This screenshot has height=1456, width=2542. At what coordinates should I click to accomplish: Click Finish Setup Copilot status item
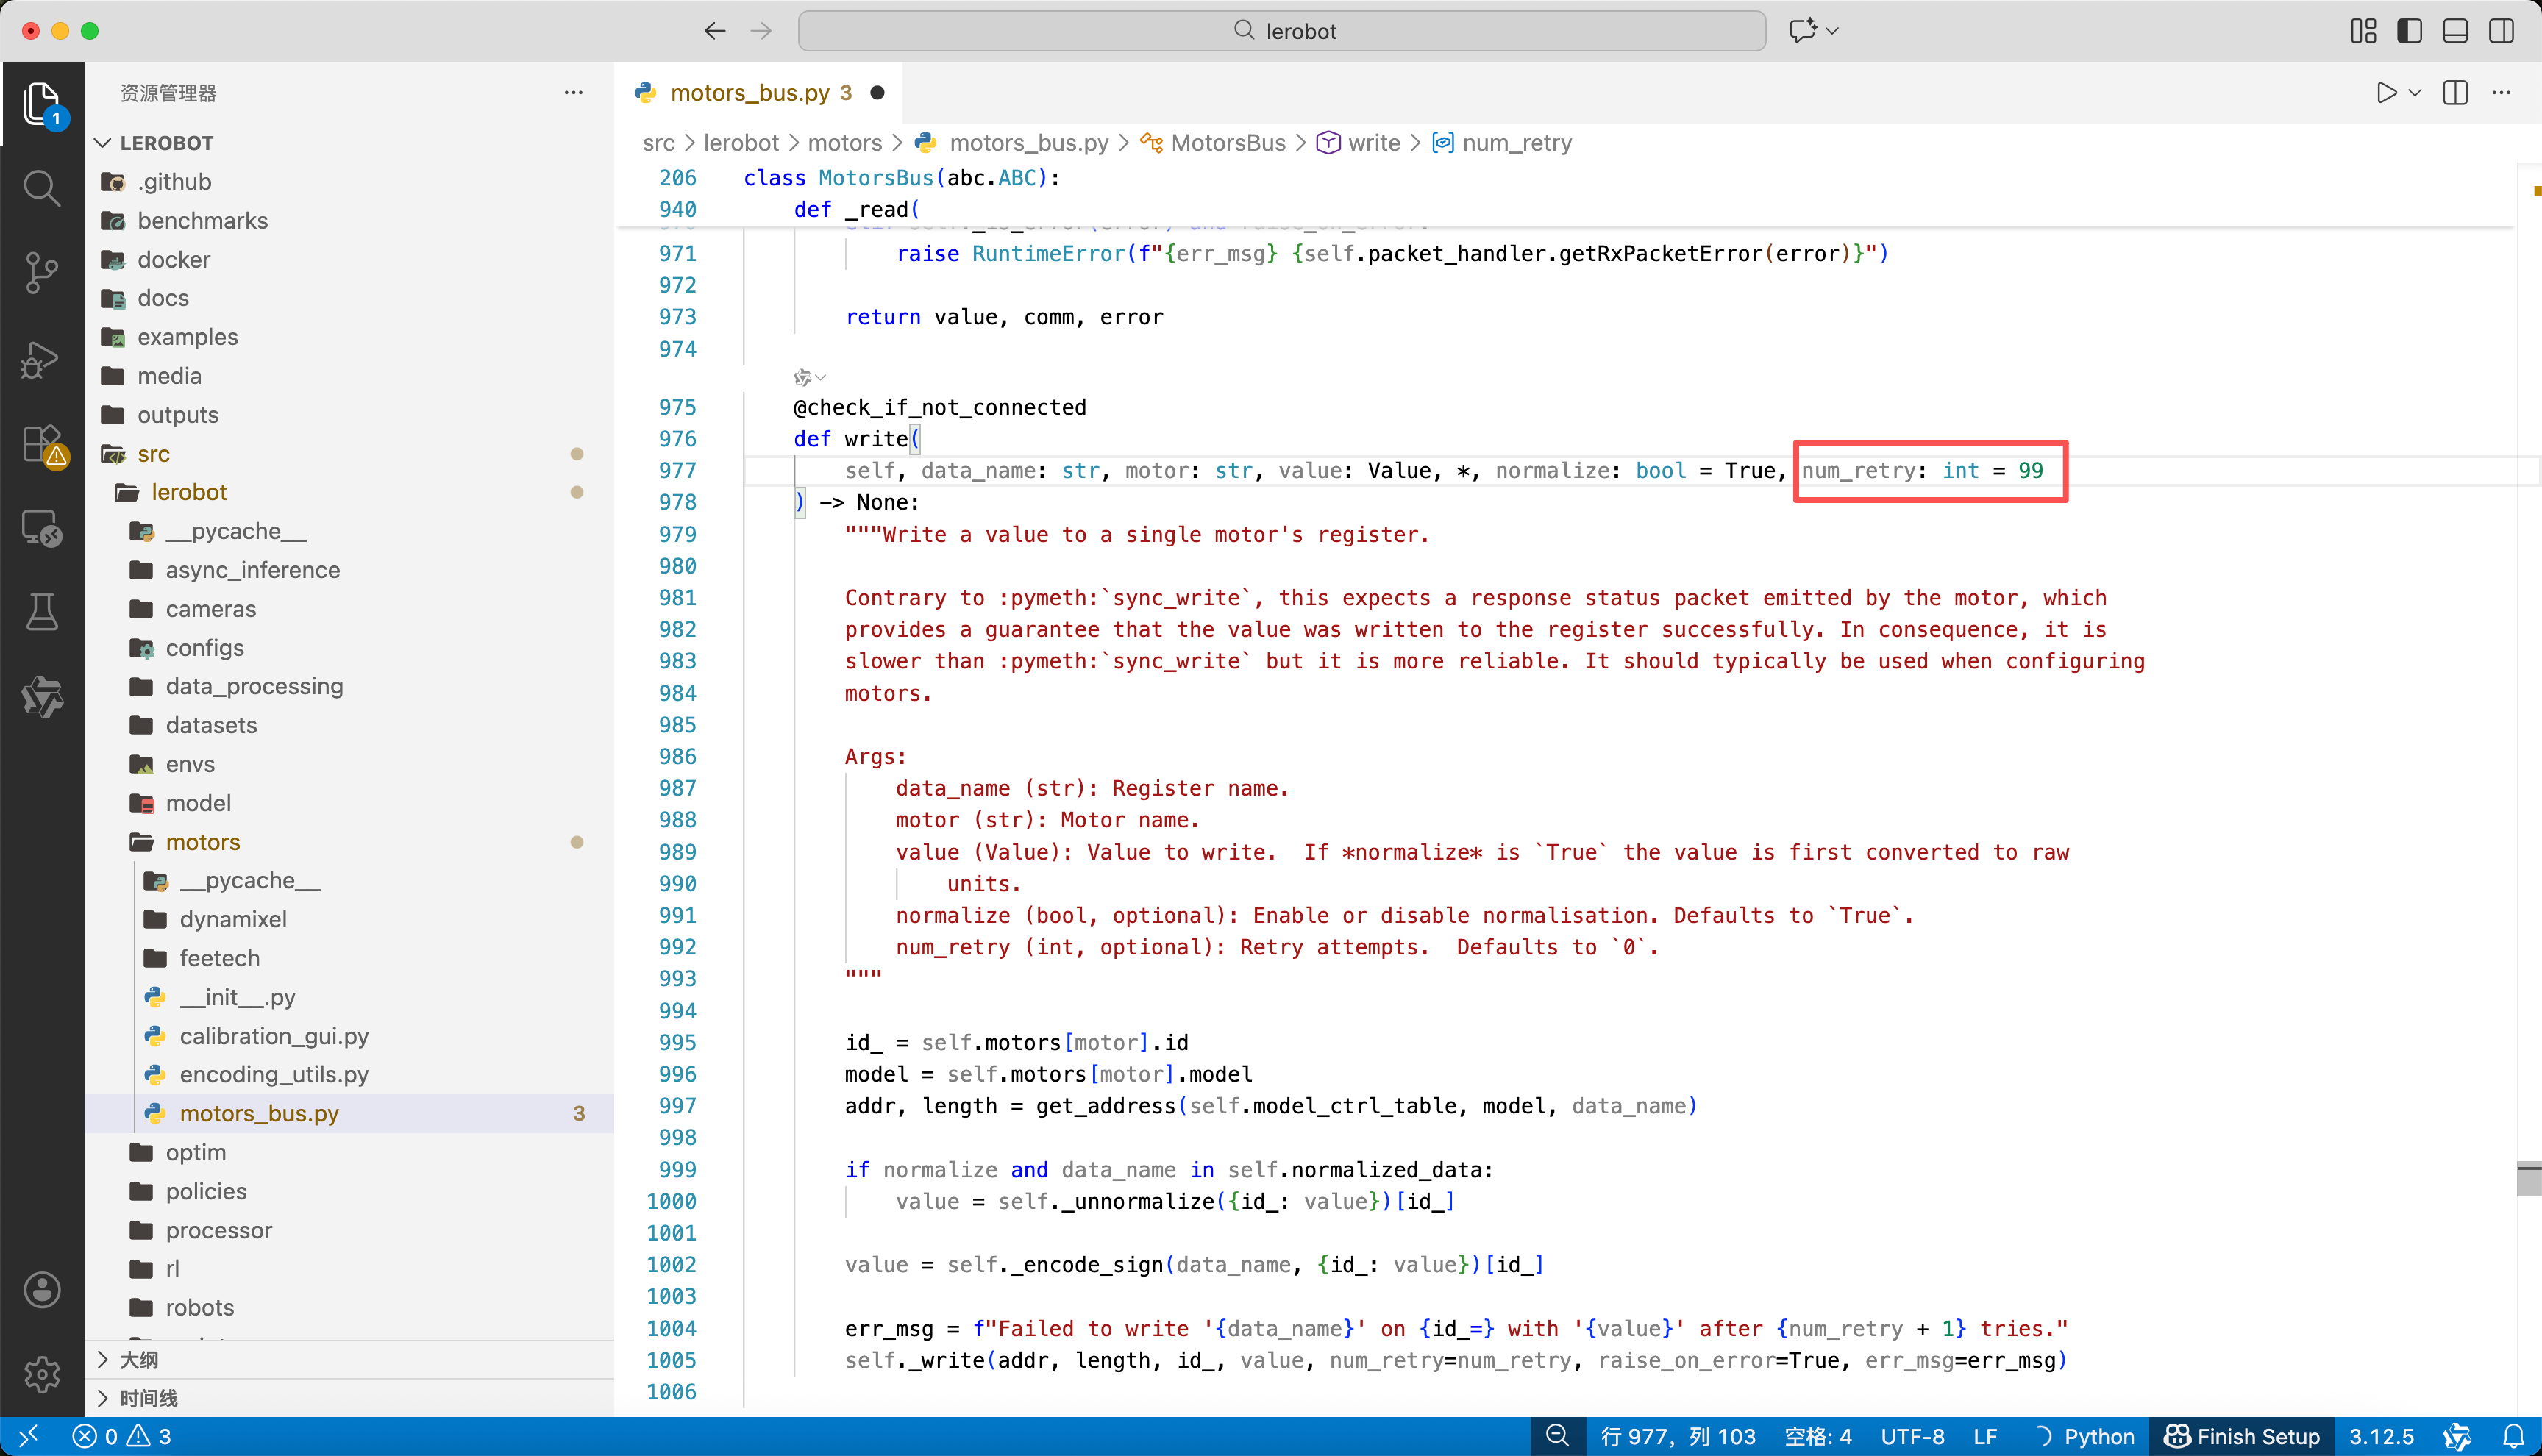(2242, 1437)
